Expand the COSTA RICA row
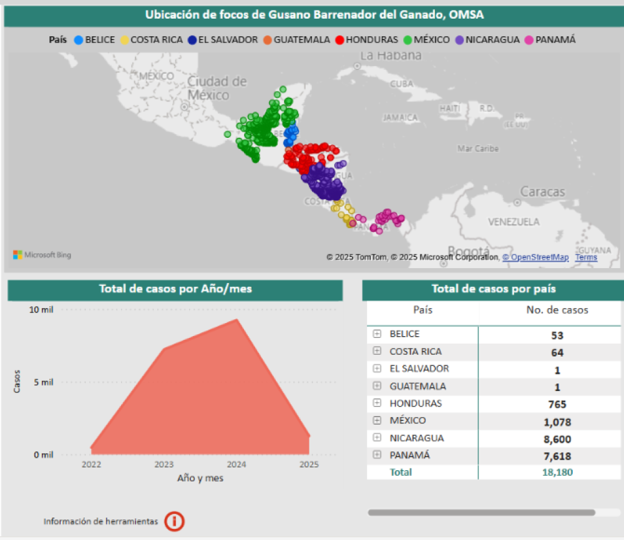Image resolution: width=624 pixels, height=540 pixels. pos(377,351)
